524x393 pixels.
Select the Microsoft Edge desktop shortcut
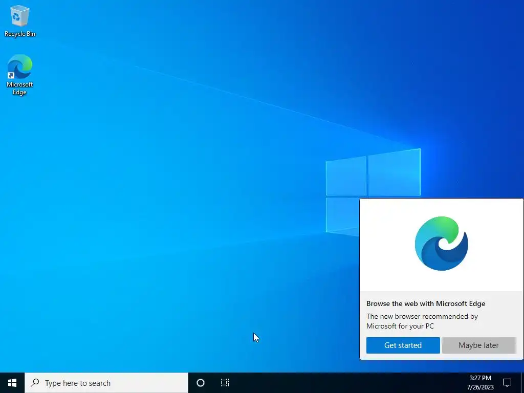(x=20, y=75)
